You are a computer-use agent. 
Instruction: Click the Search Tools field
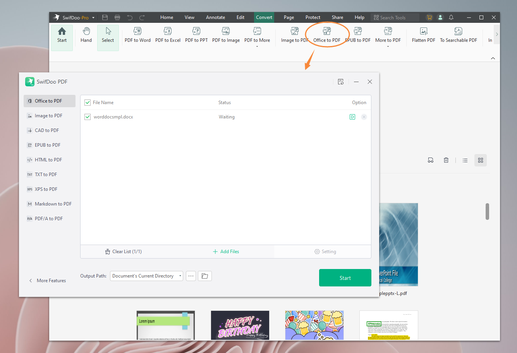coord(395,17)
